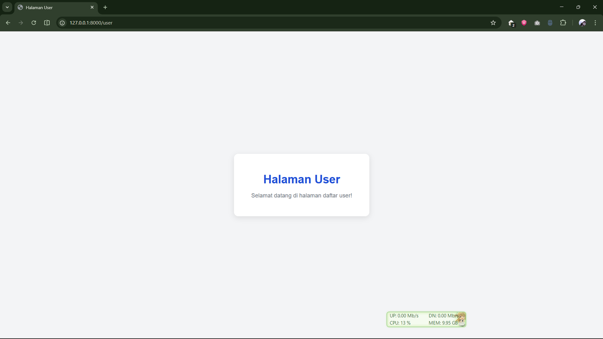Viewport: 603px width, 339px height.
Task: Click the mouse-shaped extension icon
Action: tap(550, 23)
